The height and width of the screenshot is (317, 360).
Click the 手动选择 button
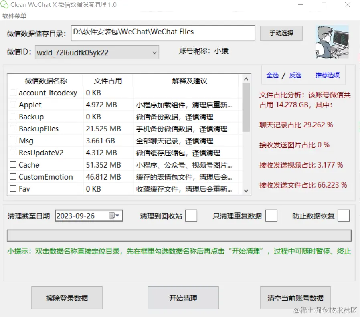(x=281, y=33)
